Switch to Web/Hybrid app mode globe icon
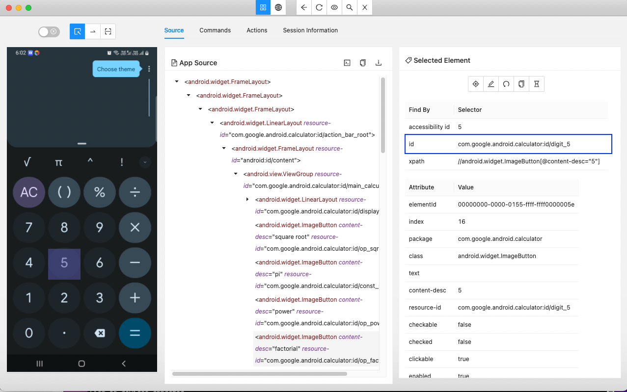This screenshot has height=392, width=627. pyautogui.click(x=278, y=7)
